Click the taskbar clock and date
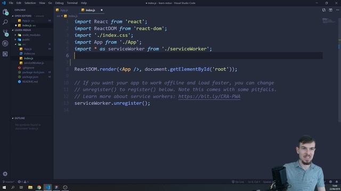The image size is (341, 191). tap(335, 187)
